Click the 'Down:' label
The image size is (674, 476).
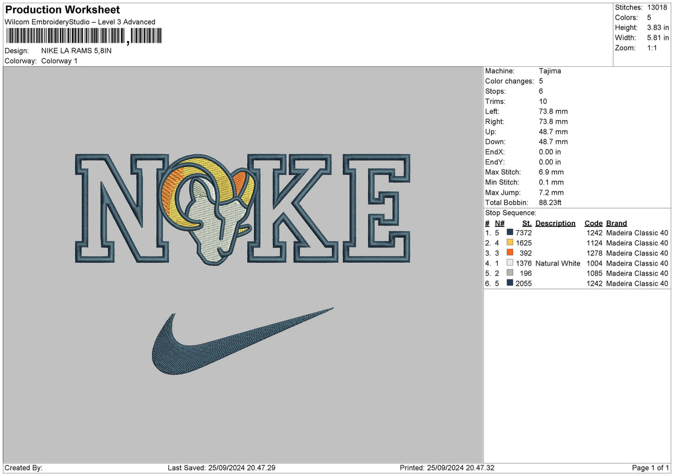[x=495, y=141]
